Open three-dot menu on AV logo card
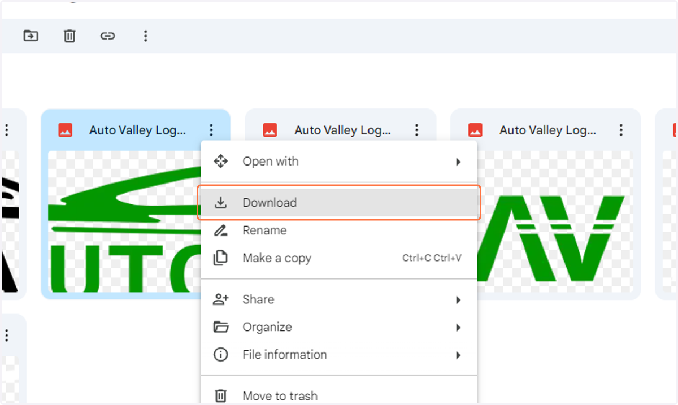Screen dimensions: 678x405 click(x=621, y=130)
